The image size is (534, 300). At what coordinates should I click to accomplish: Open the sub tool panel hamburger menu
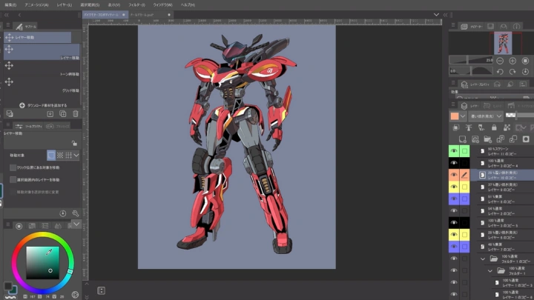coord(8,25)
